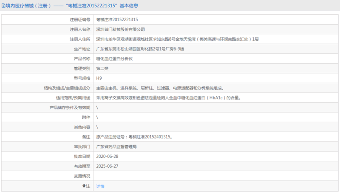Click the 结构及组成/主要组成成分 label
This screenshot has height=192, width=340.
67,88
